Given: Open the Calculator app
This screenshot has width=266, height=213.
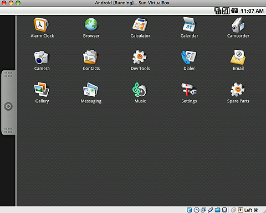Looking at the screenshot, I should pos(140,28).
